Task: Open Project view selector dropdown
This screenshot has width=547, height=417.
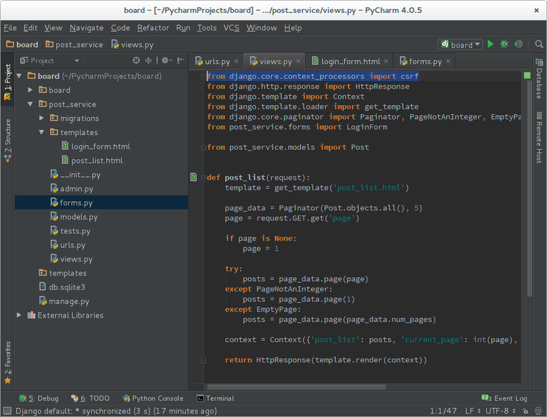Action: pyautogui.click(x=50, y=61)
